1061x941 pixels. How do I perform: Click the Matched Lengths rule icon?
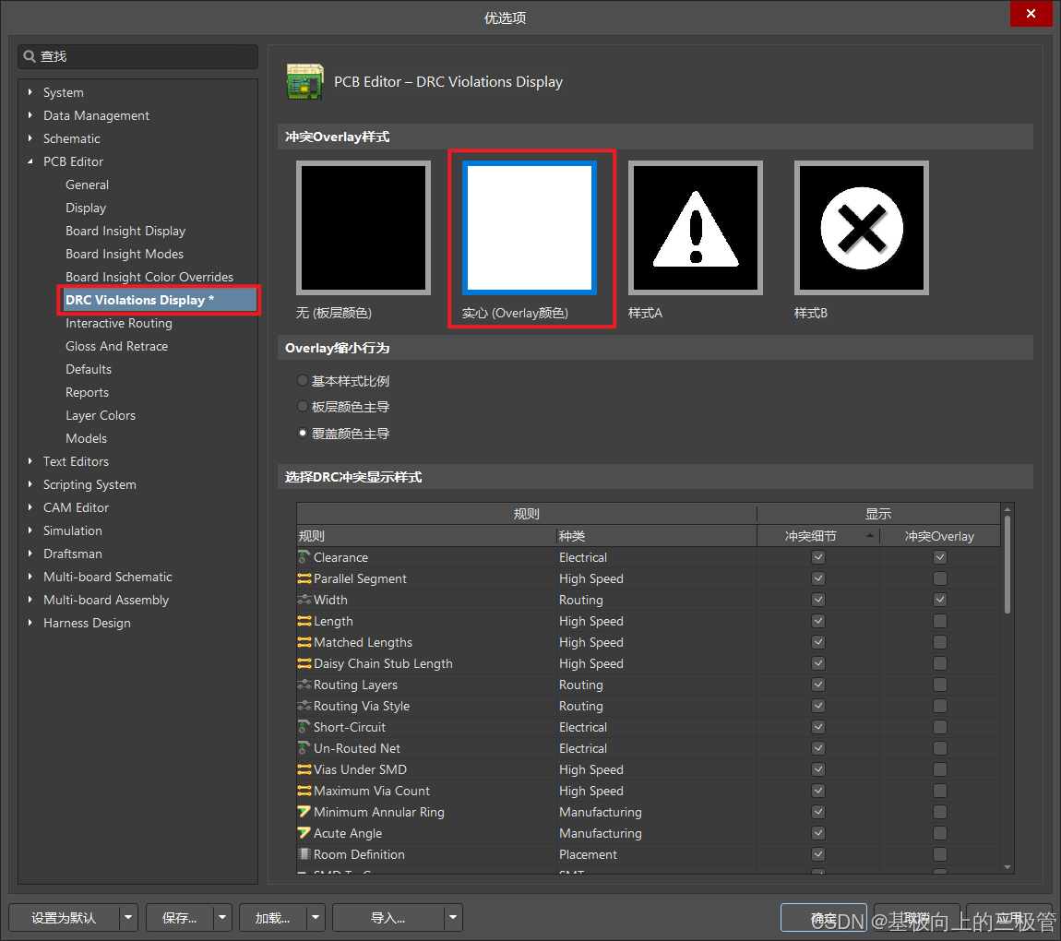304,643
